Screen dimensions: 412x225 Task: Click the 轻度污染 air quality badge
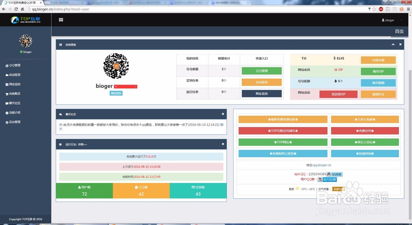click(338, 189)
